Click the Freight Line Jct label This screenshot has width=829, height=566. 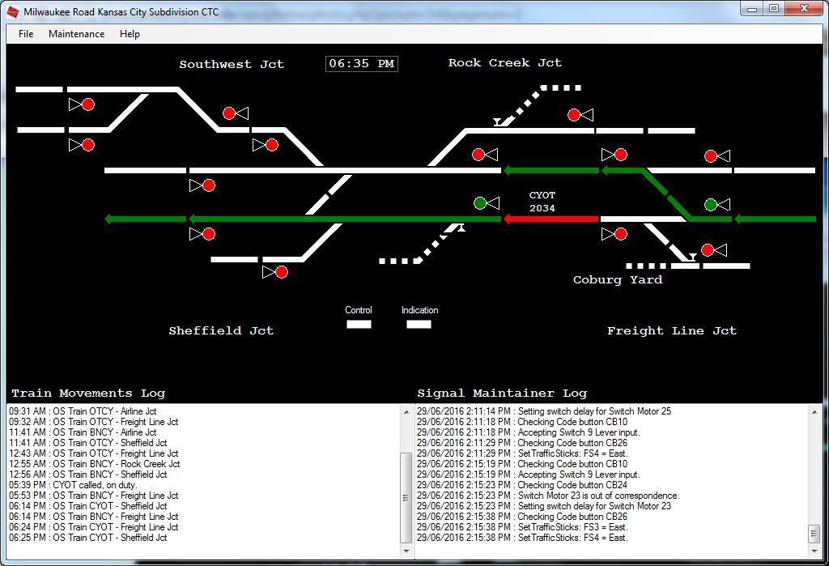671,331
